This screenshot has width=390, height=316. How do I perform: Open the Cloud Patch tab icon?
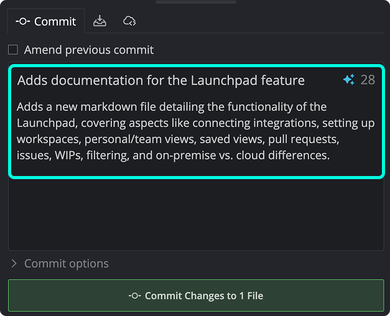click(129, 21)
